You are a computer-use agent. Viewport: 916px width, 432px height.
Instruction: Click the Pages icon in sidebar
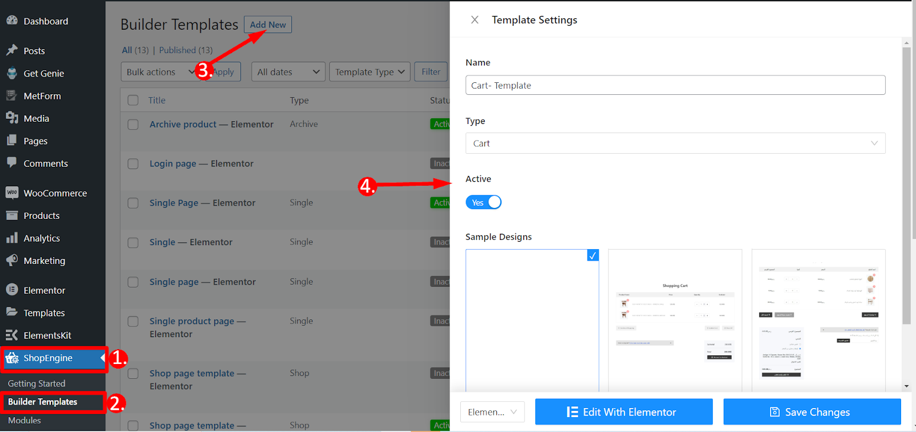(x=12, y=141)
